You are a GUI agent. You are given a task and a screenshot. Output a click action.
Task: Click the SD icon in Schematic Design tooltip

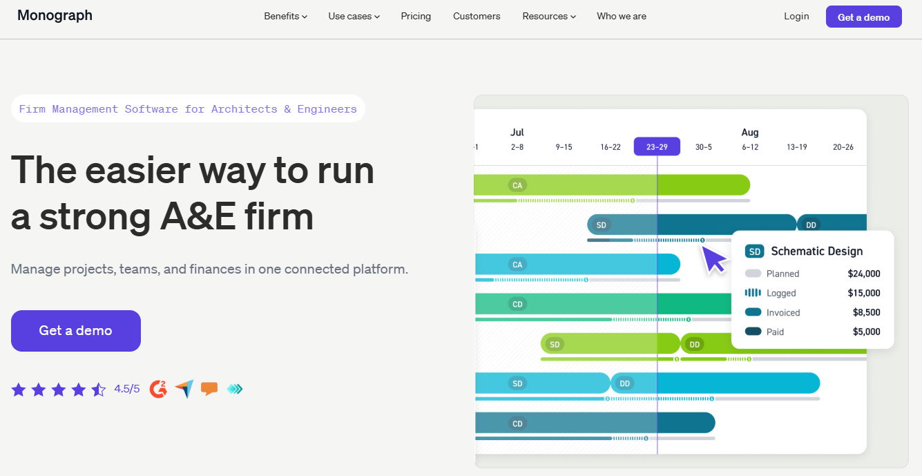pos(754,251)
